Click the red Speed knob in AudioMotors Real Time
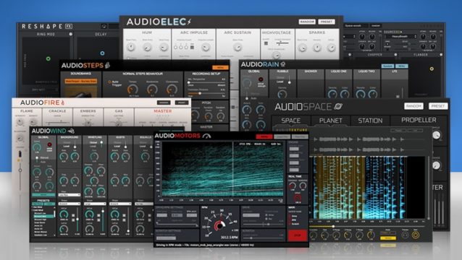 298,199
